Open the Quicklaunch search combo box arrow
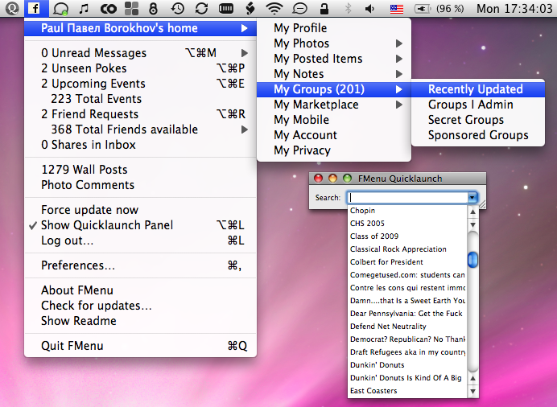Viewport: 557px width, 407px height. pyautogui.click(x=472, y=197)
